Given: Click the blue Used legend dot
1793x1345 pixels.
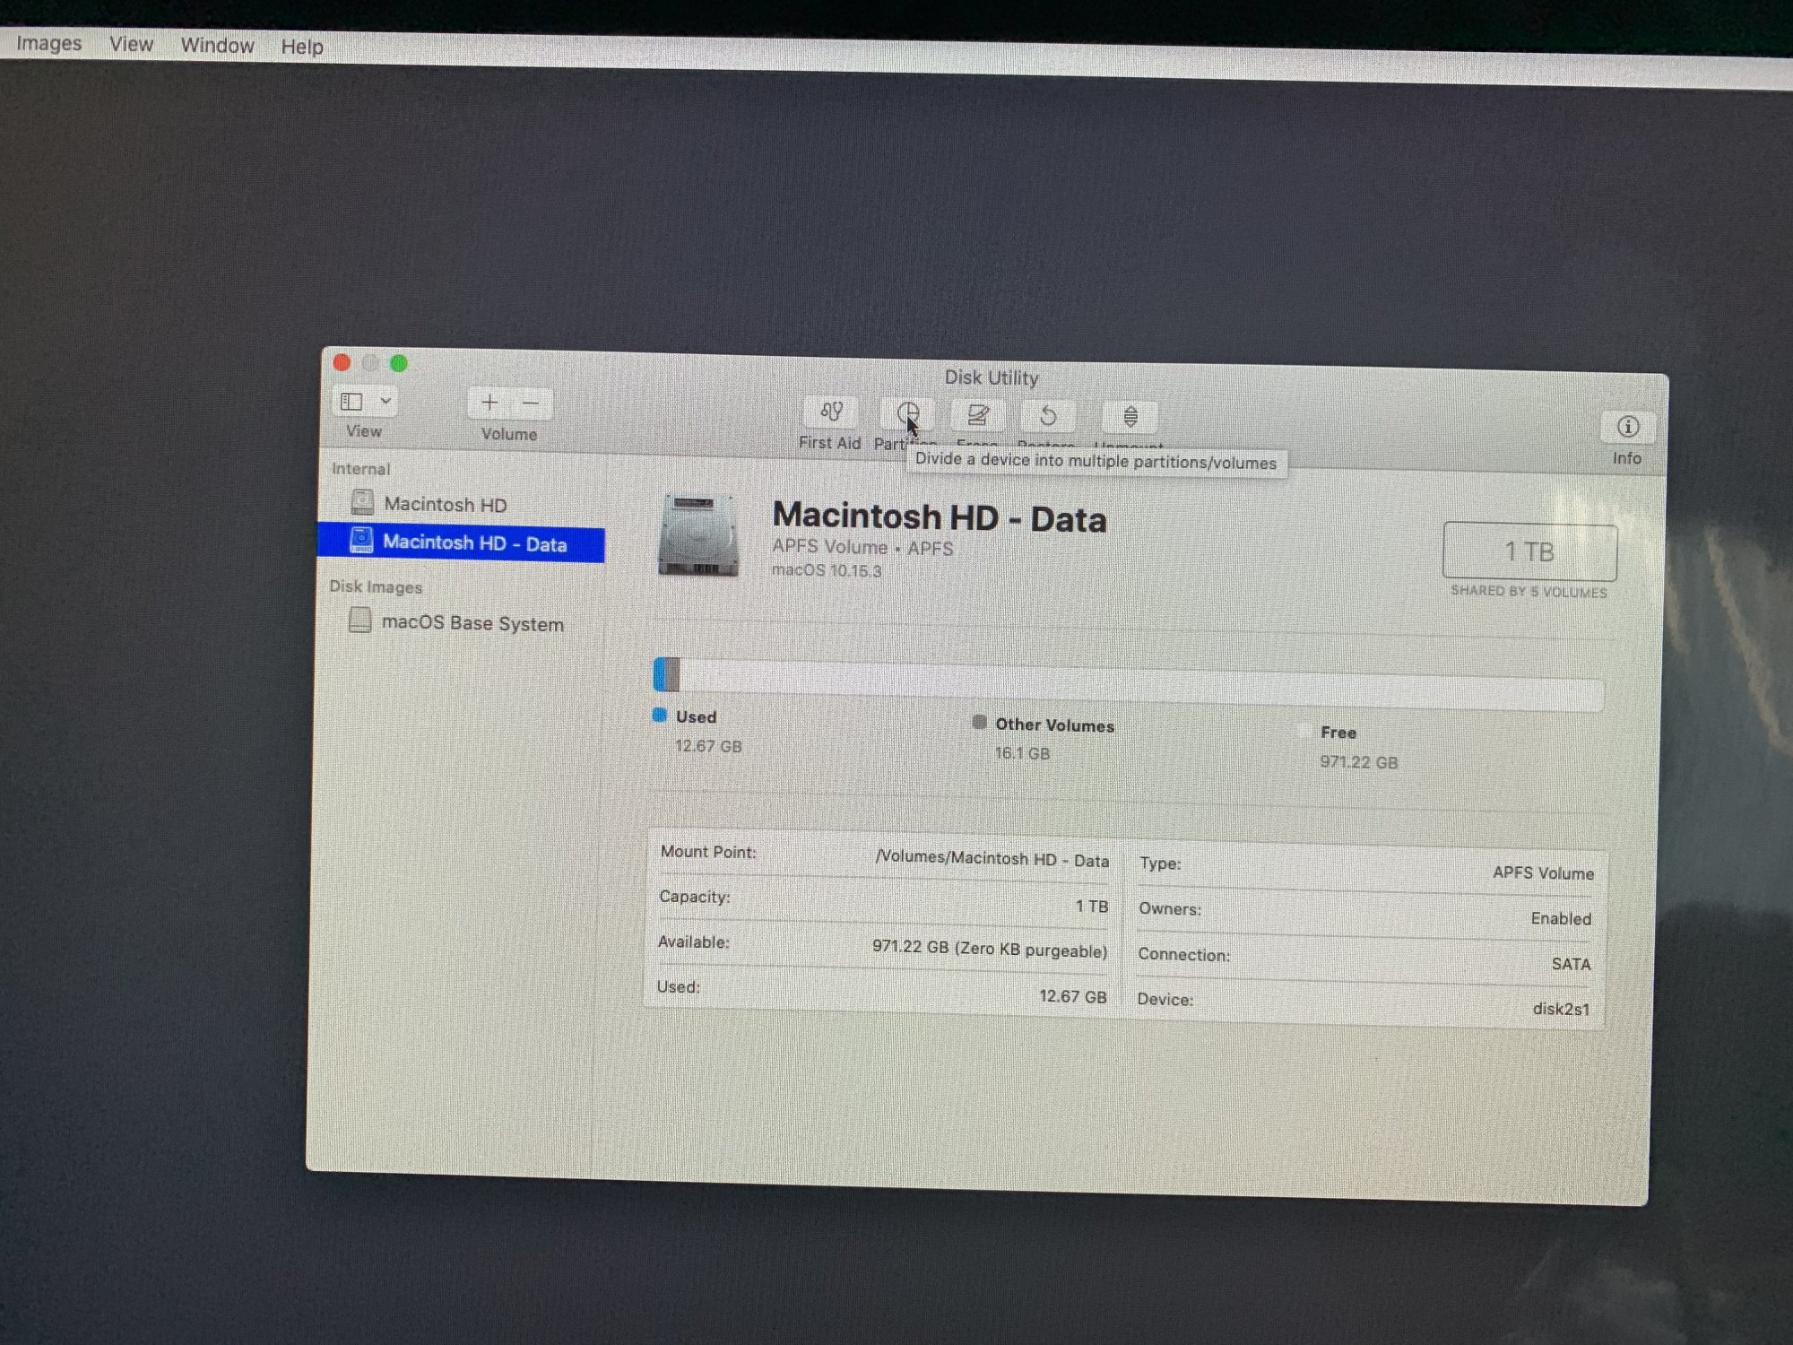Looking at the screenshot, I should click(660, 715).
